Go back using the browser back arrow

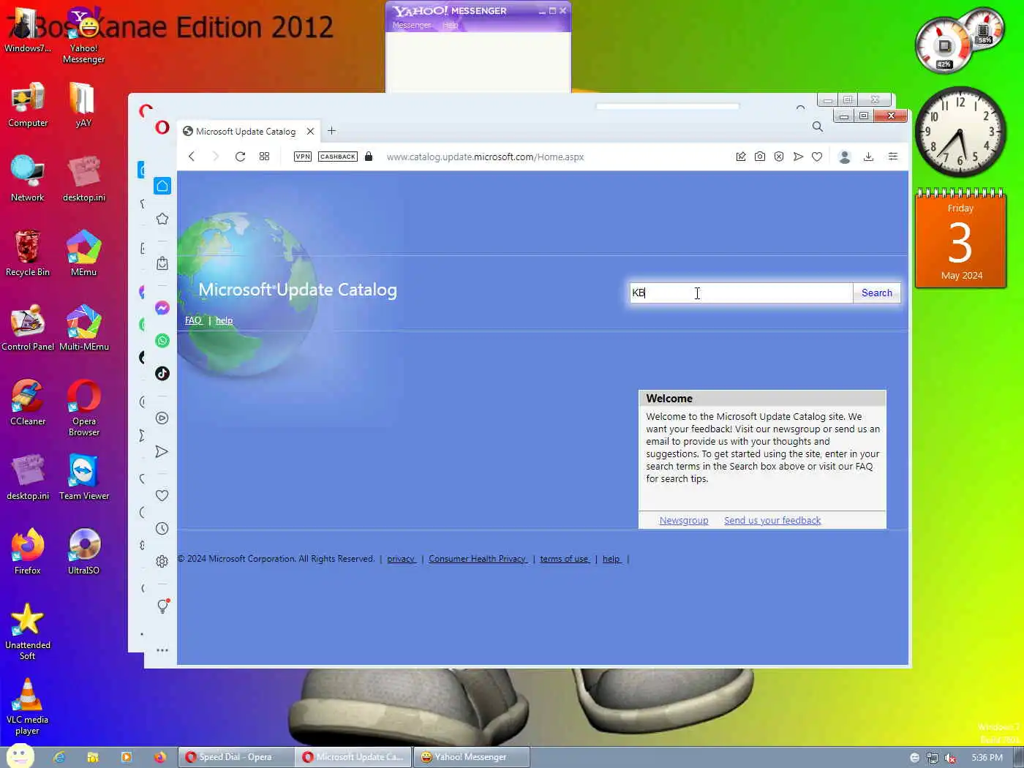[192, 157]
